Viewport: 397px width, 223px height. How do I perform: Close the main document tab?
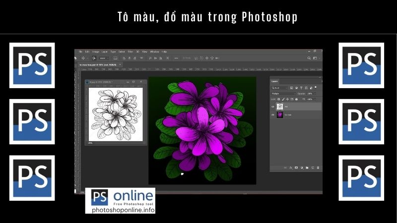tap(120, 64)
